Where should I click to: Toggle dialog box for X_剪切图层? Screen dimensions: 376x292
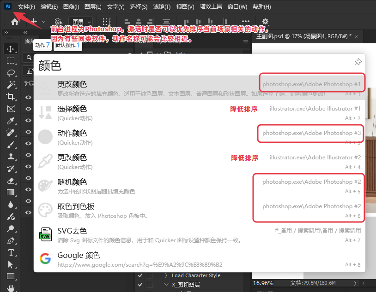click(150, 285)
